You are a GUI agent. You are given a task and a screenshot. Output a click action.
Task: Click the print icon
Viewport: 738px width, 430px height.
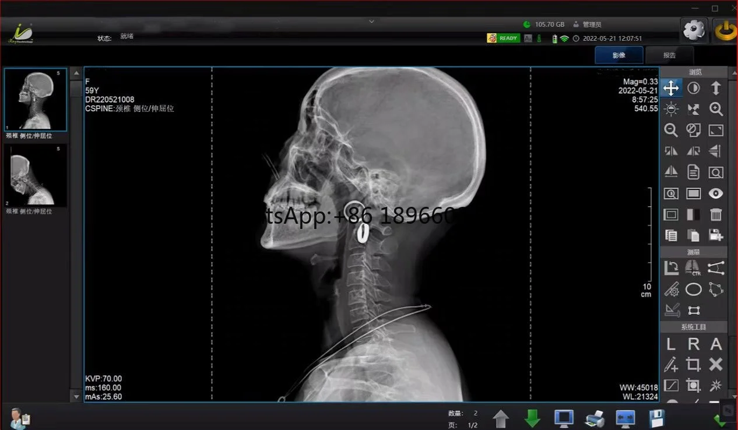[x=595, y=418]
